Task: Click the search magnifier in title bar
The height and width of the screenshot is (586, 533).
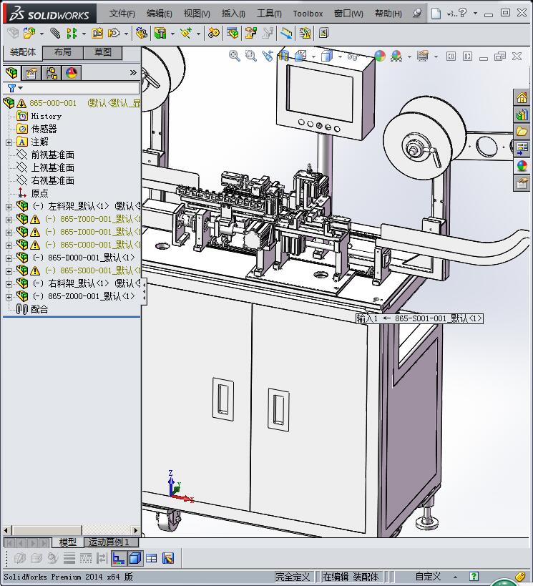Action: [x=417, y=13]
